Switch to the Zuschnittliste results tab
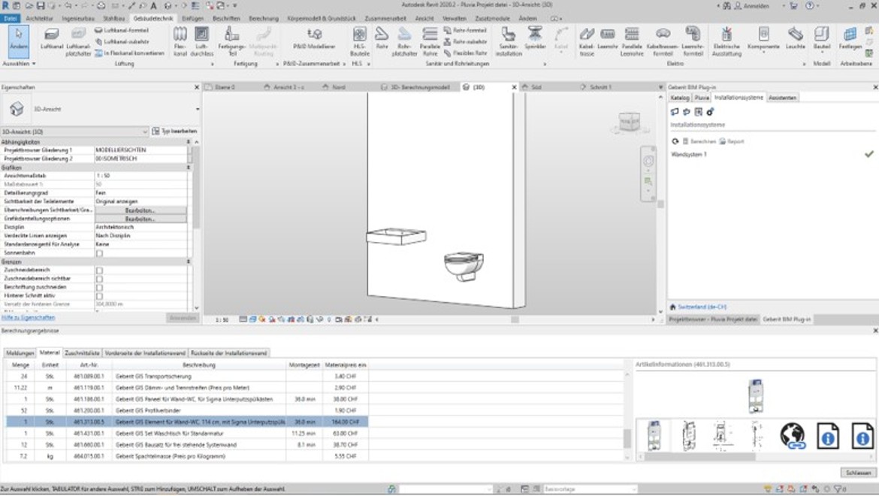The width and height of the screenshot is (879, 496). point(82,353)
